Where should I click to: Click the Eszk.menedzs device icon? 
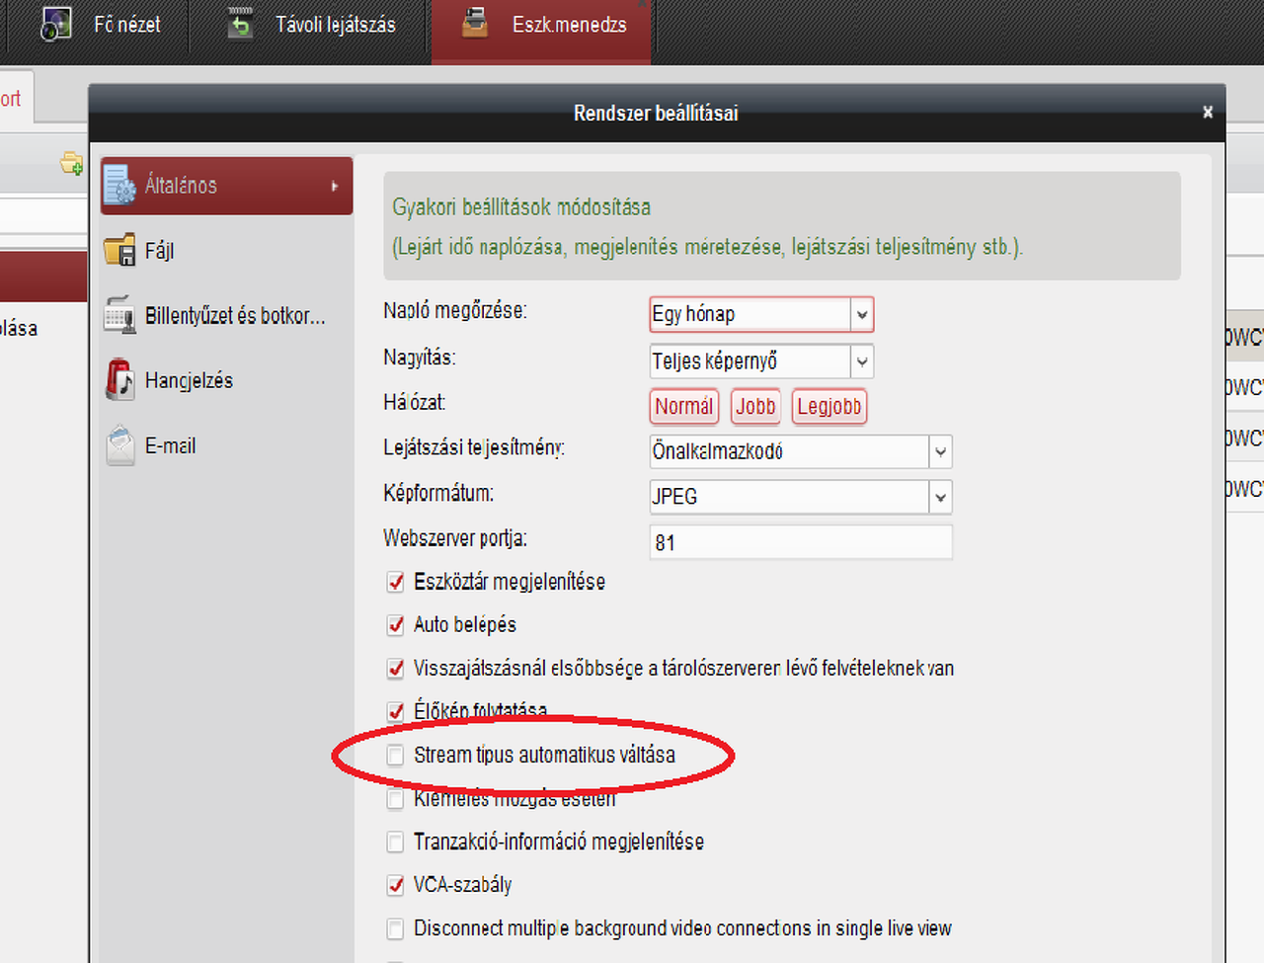pyautogui.click(x=475, y=23)
